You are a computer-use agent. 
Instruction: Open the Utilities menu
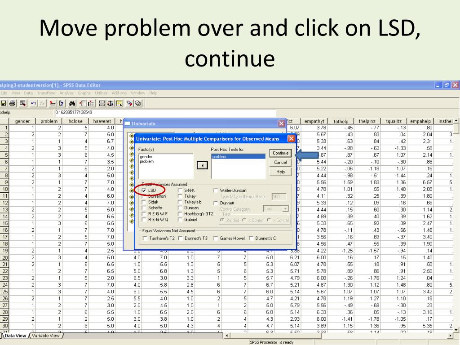101,93
